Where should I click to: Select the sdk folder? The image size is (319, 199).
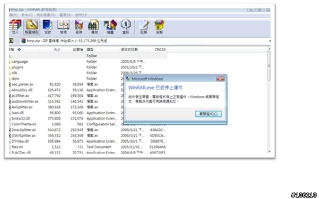pos(14,73)
